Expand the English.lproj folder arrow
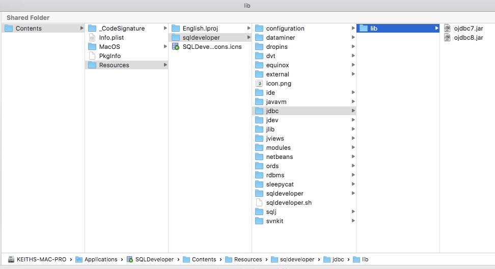Image resolution: width=495 pixels, height=269 pixels. point(249,28)
